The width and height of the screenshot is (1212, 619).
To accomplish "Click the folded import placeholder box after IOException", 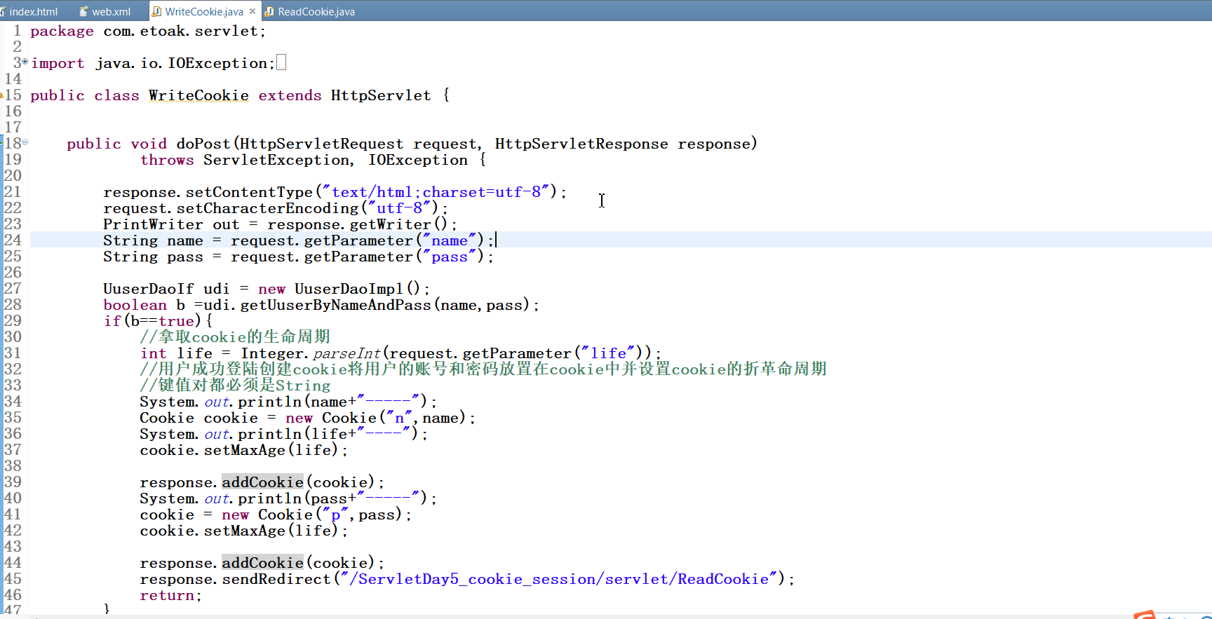I will coord(281,63).
